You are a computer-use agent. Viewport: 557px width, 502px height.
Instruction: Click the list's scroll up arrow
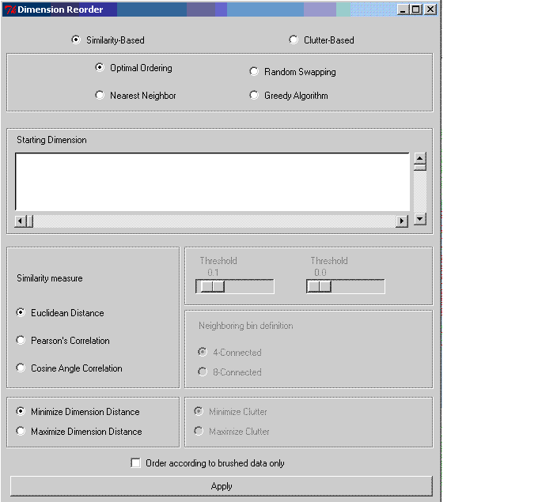[420, 157]
